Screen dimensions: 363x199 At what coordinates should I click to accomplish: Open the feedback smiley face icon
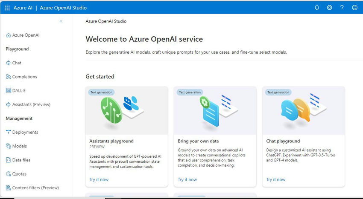pyautogui.click(x=354, y=8)
